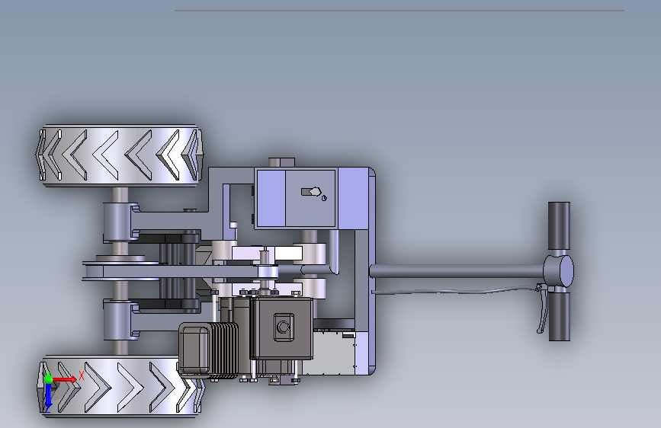661x428 pixels.
Task: Select the lower handlebar grip
Action: pos(559,316)
